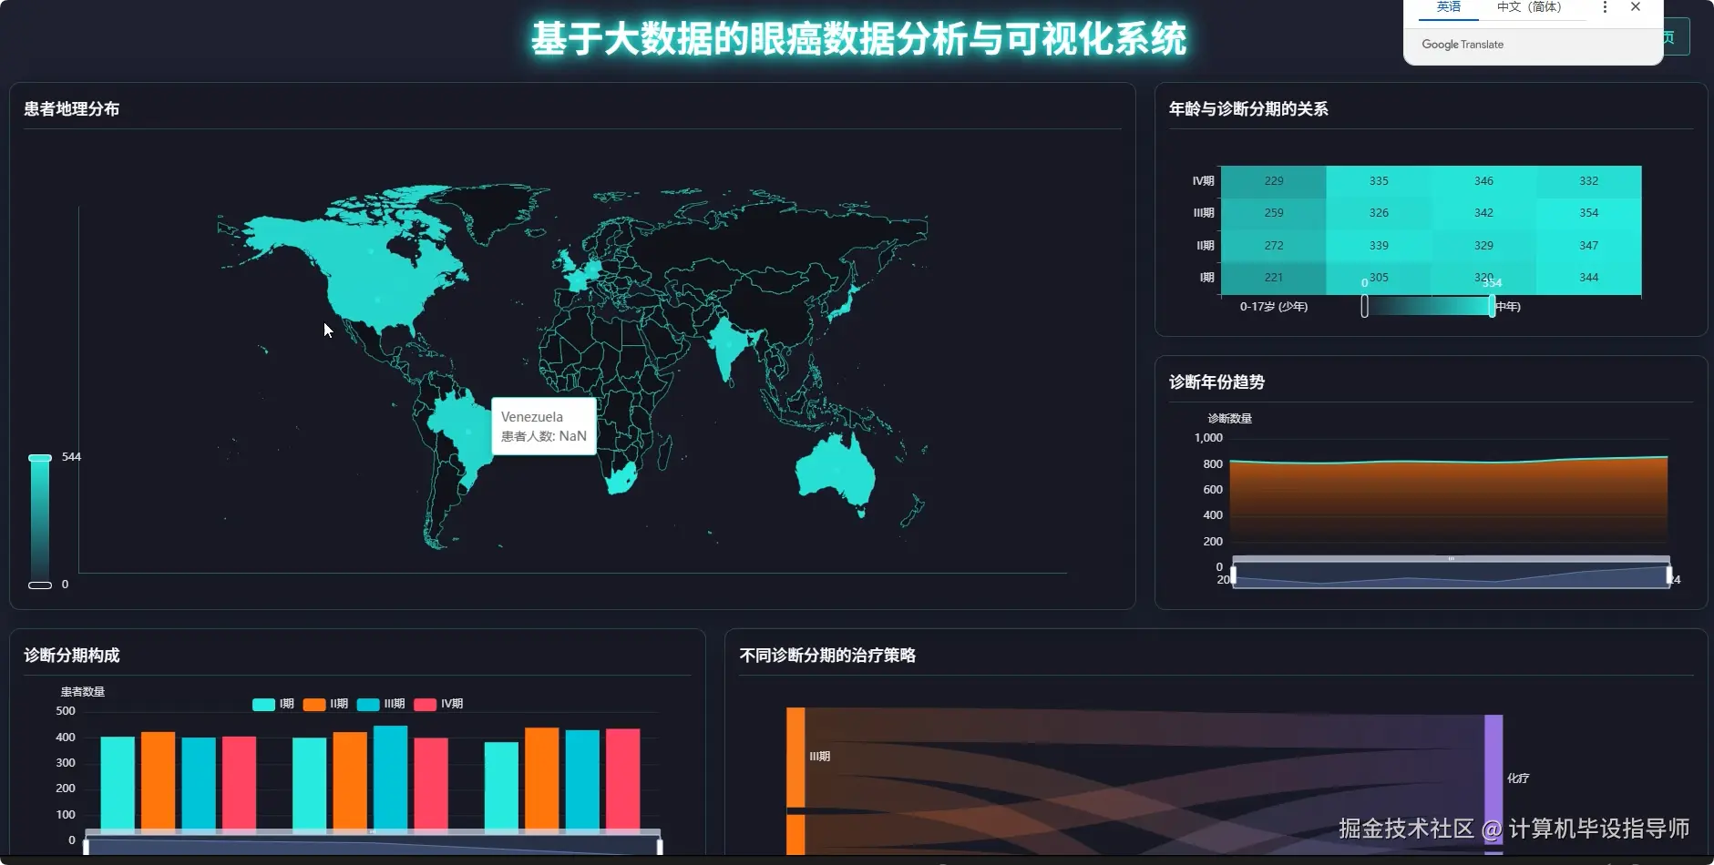Select India on the world map
Viewport: 1714px width, 865px height.
[727, 346]
